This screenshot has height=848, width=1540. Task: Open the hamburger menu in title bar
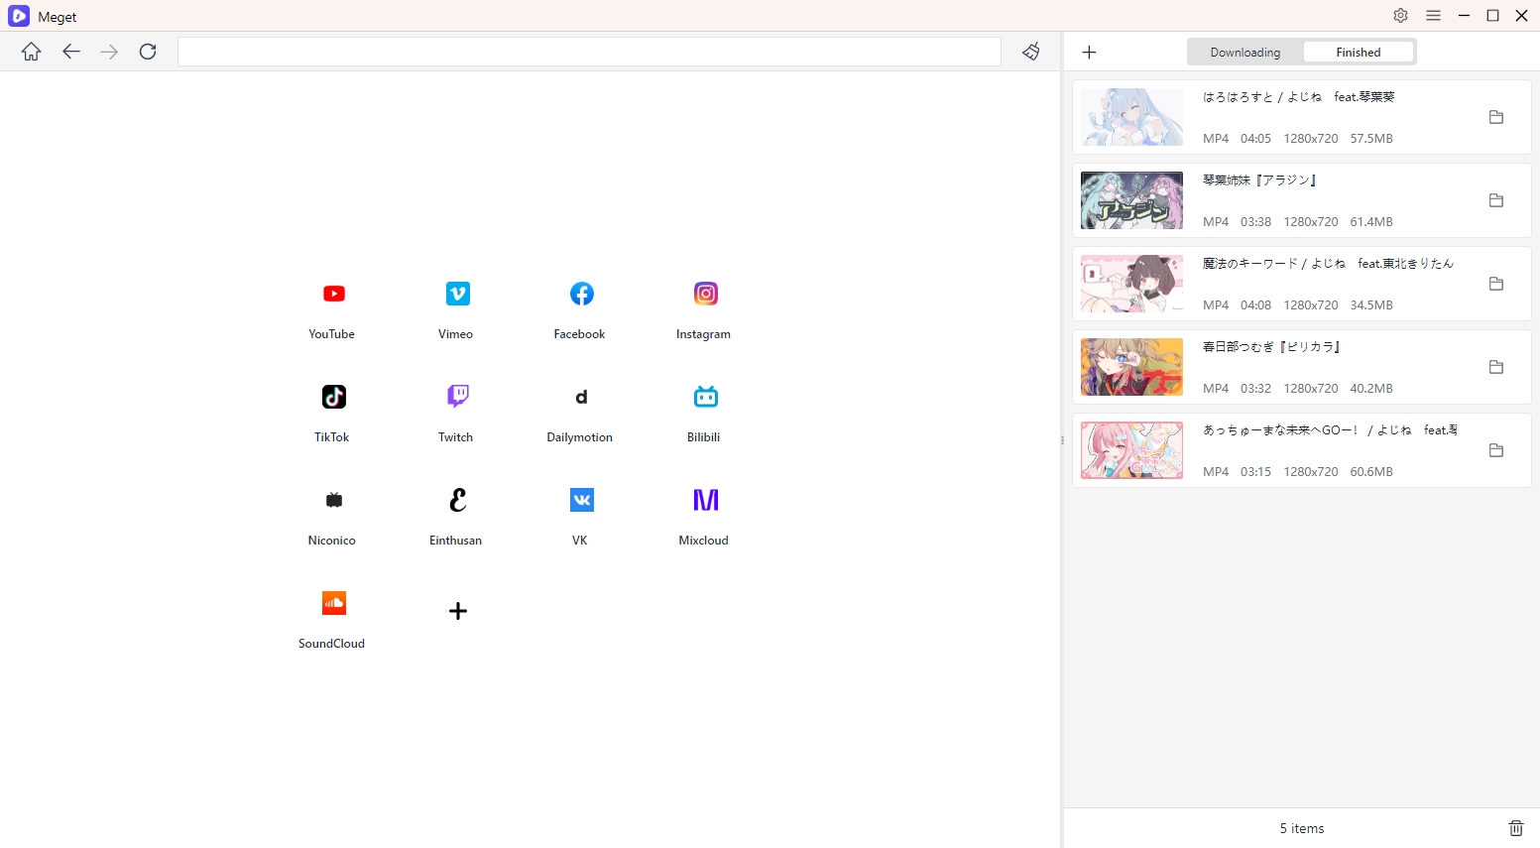pyautogui.click(x=1433, y=16)
